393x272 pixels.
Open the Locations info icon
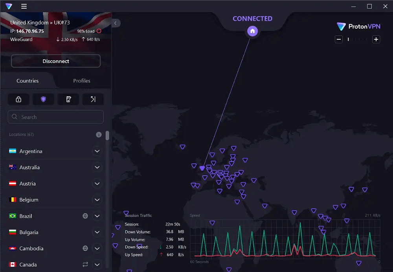[99, 134]
